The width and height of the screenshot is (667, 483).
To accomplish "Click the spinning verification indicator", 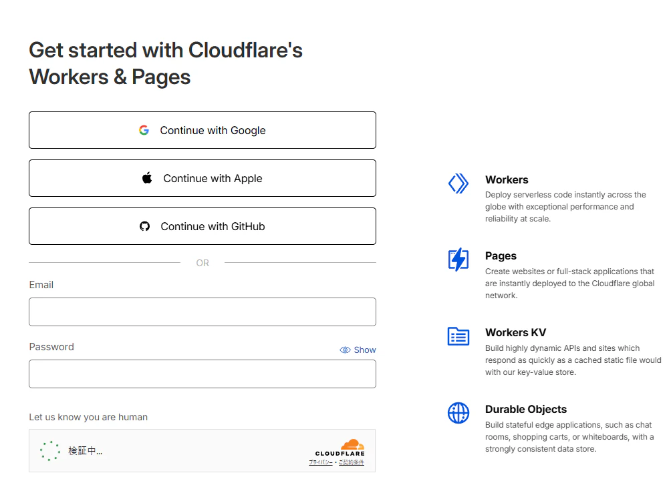I will pyautogui.click(x=50, y=451).
